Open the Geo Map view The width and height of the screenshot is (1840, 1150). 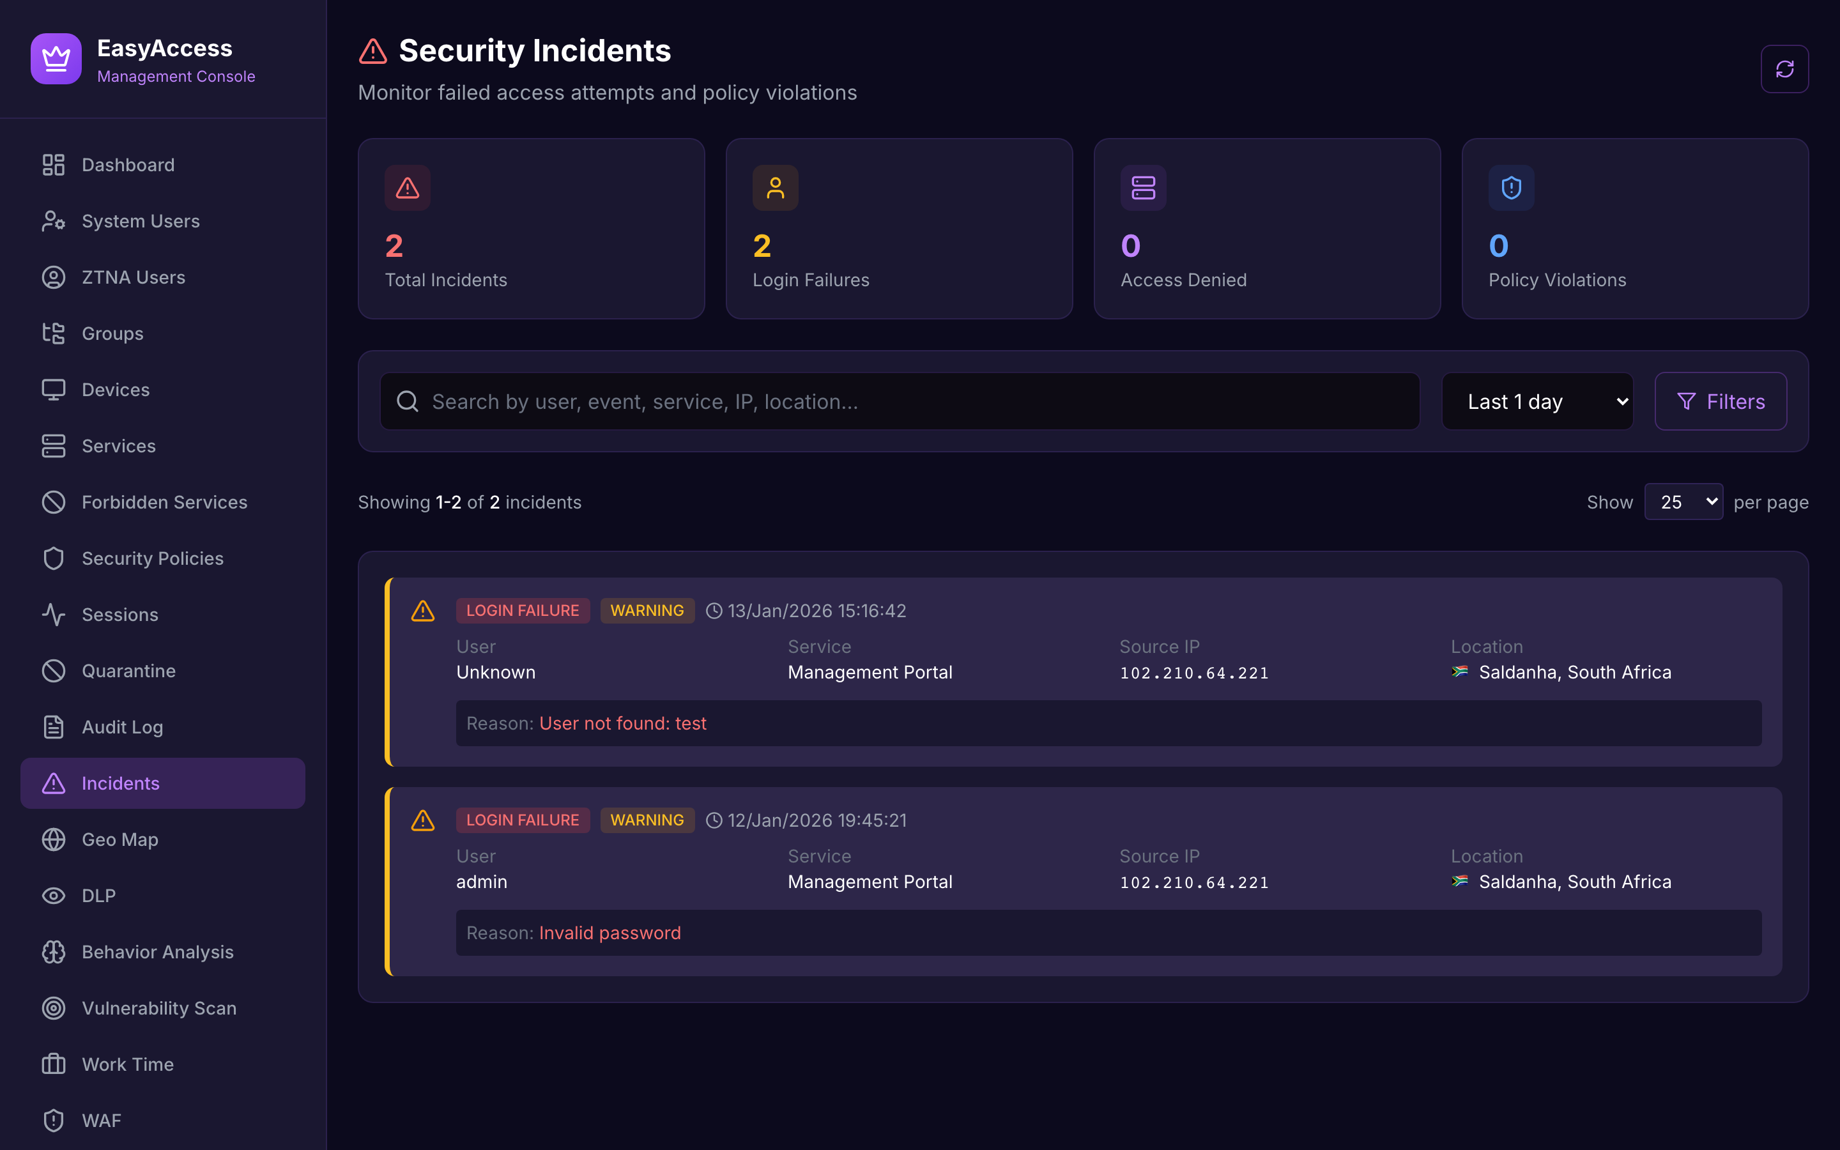click(119, 839)
